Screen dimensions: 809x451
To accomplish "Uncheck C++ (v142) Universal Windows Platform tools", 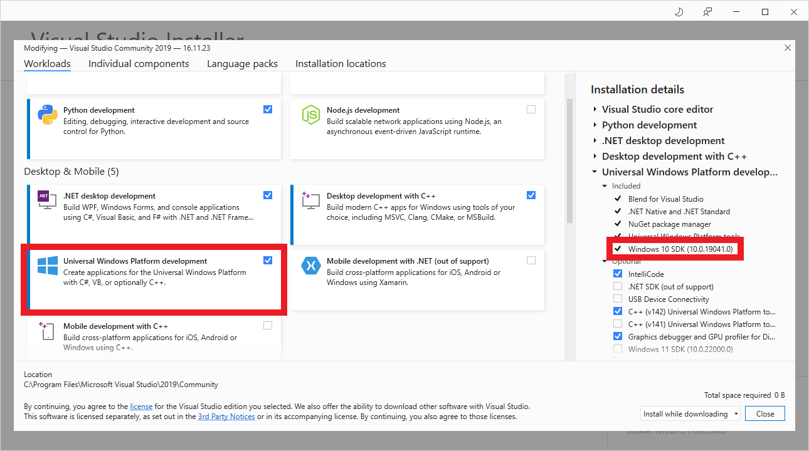I will [618, 311].
